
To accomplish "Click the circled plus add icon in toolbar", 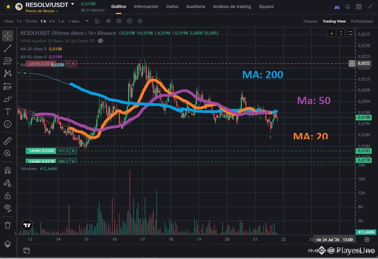I will [x=130, y=21].
